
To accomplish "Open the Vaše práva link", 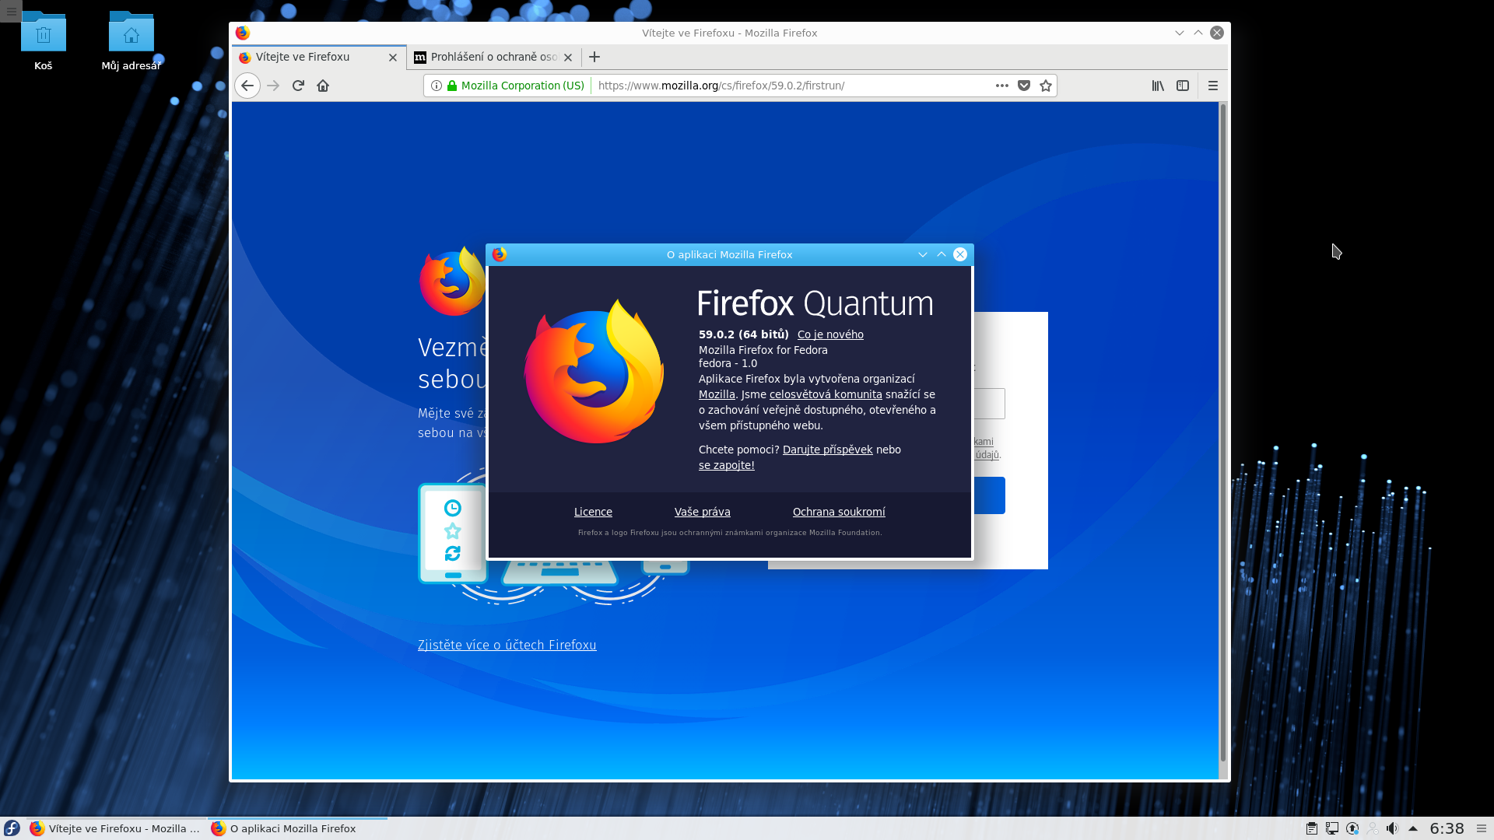I will (x=703, y=512).
